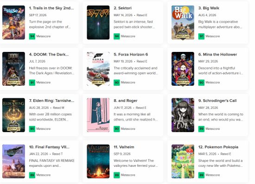Click the 89 Metascore badge for Pokemon Pokopia

(201, 175)
